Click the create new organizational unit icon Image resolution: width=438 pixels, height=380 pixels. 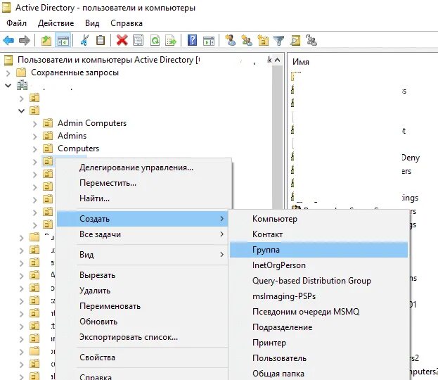click(x=263, y=41)
